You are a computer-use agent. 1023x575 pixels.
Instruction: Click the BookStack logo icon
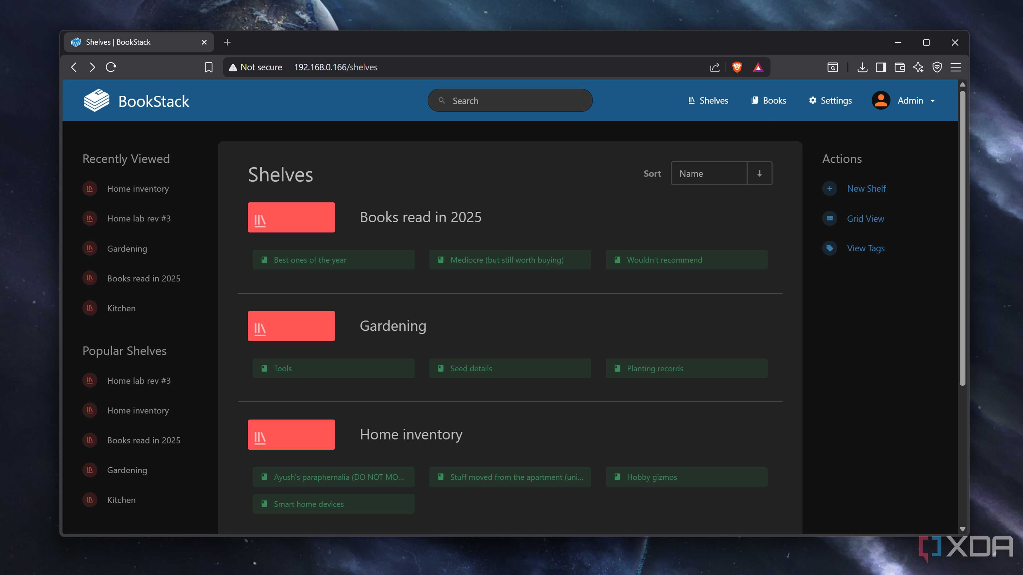click(96, 100)
